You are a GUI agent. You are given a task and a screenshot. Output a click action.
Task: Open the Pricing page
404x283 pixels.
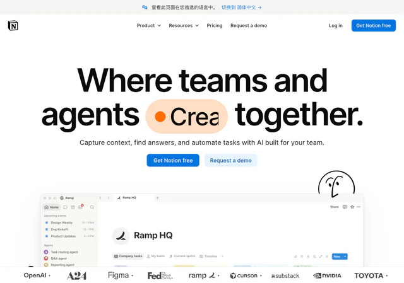[215, 25]
